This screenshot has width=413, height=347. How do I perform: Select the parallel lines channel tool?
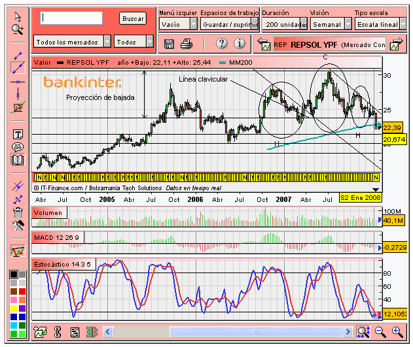tap(18, 186)
